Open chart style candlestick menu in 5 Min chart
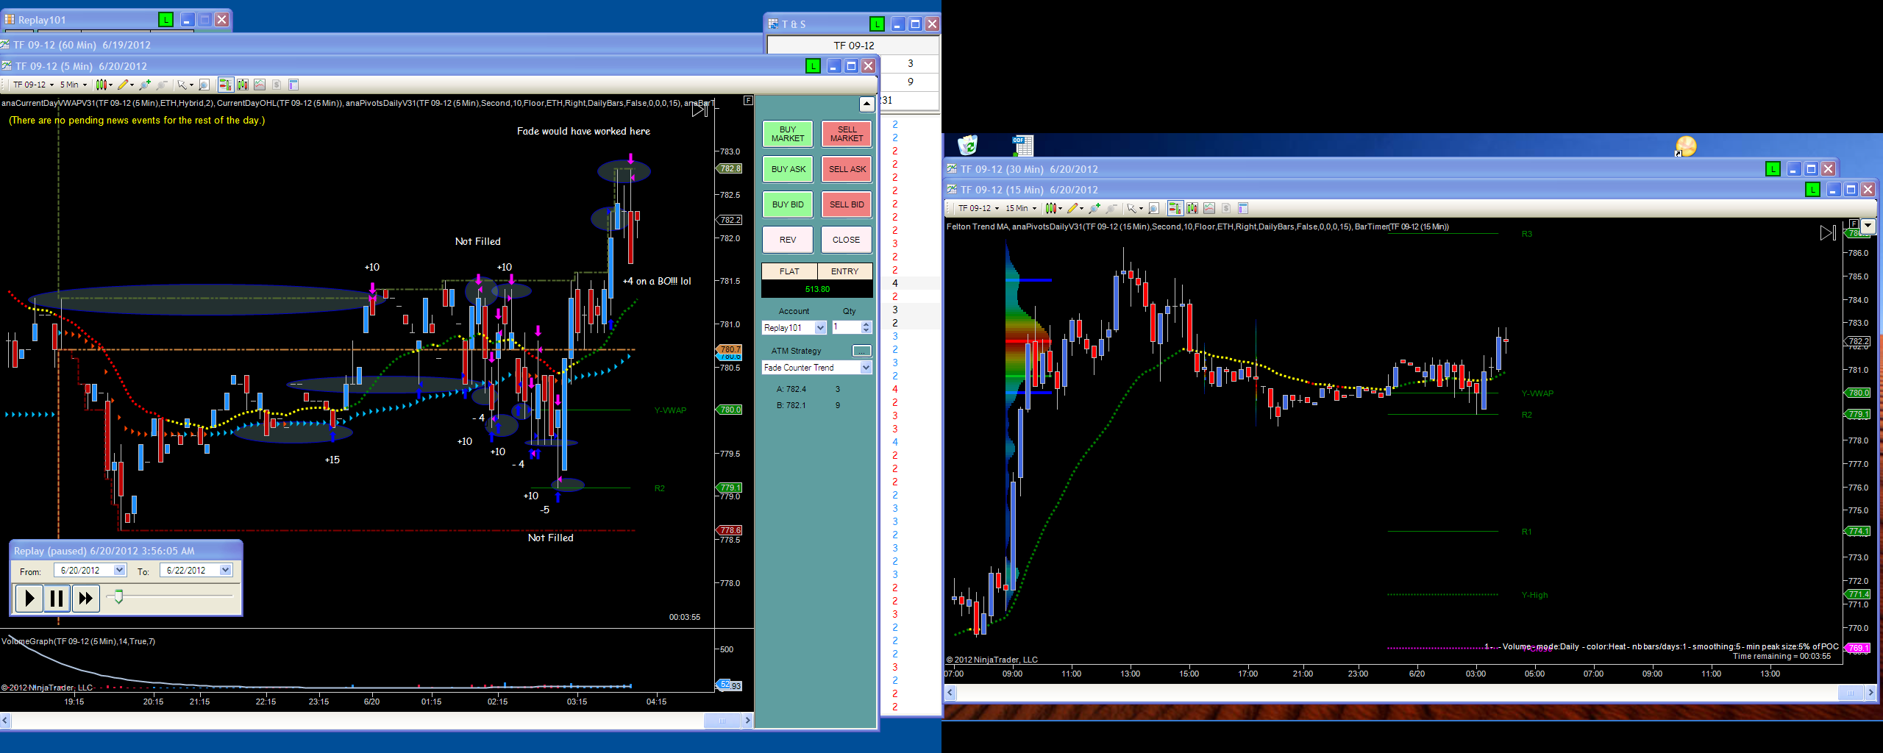The width and height of the screenshot is (1883, 753). [104, 85]
